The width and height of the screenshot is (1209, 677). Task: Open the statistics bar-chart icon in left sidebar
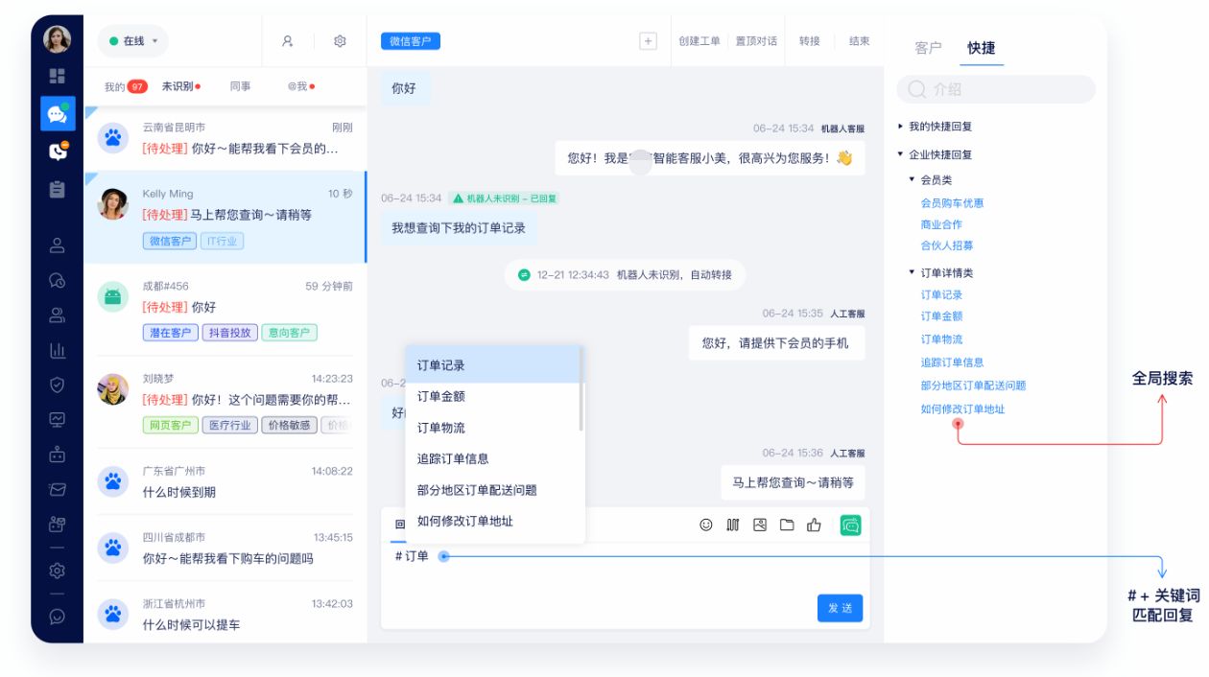(x=59, y=352)
